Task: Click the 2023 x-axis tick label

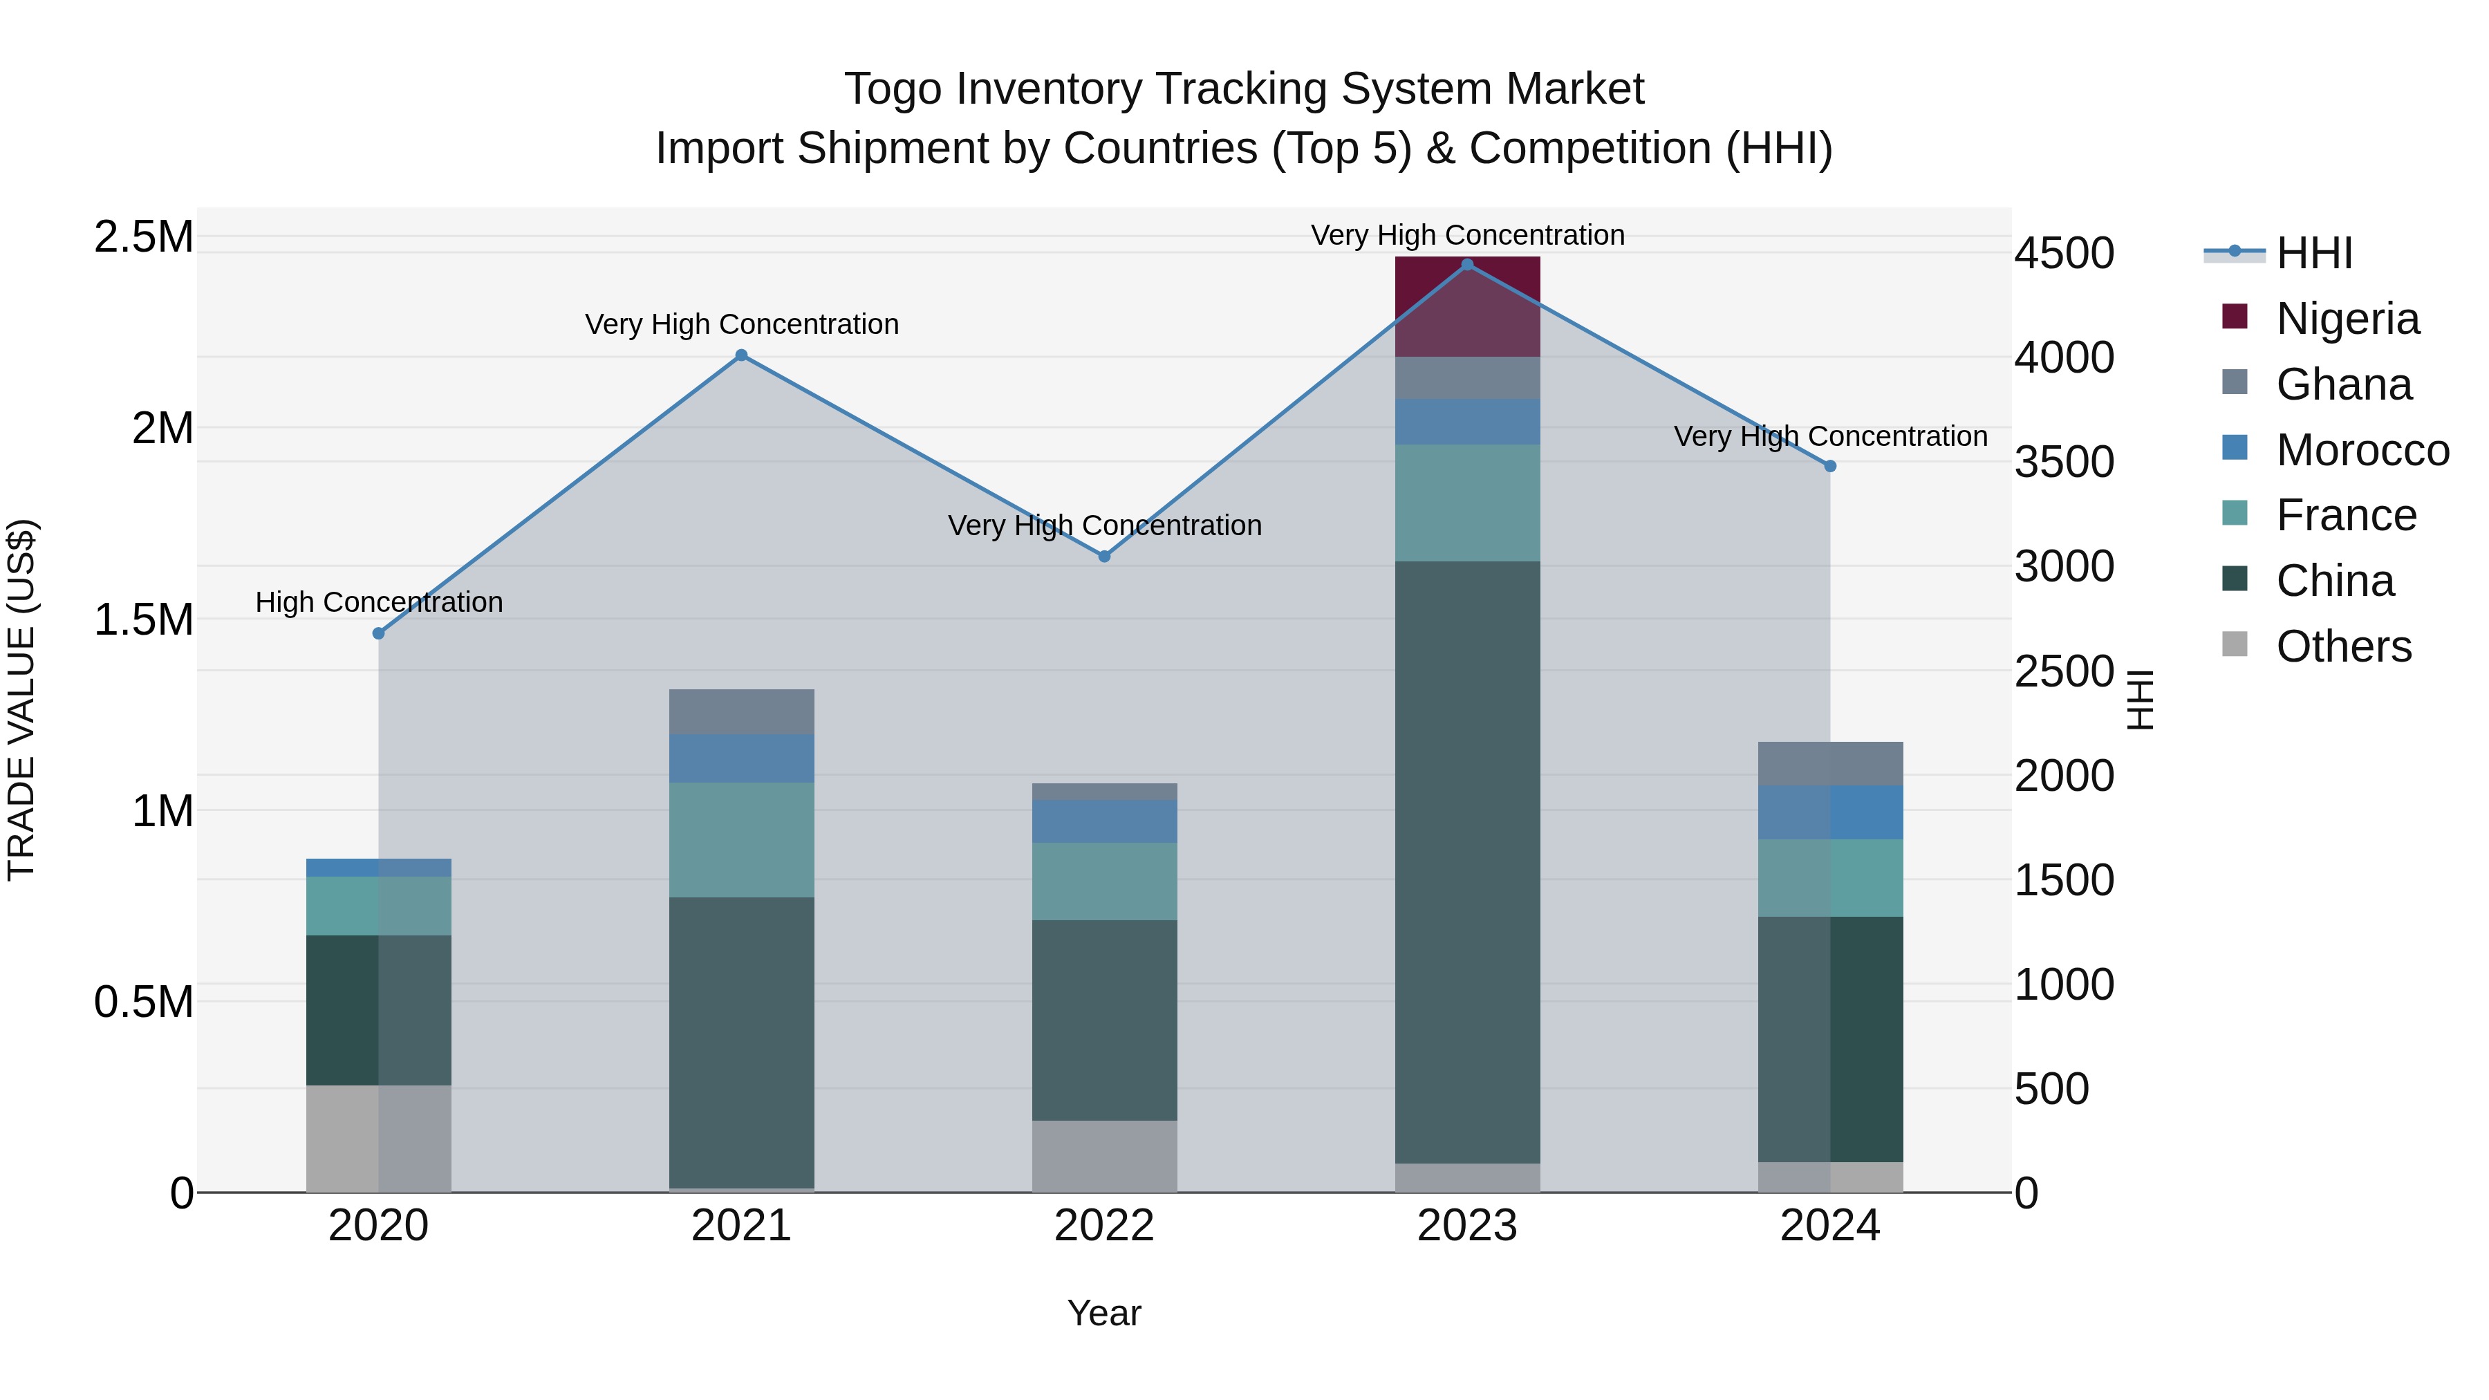Action: click(x=1468, y=1226)
